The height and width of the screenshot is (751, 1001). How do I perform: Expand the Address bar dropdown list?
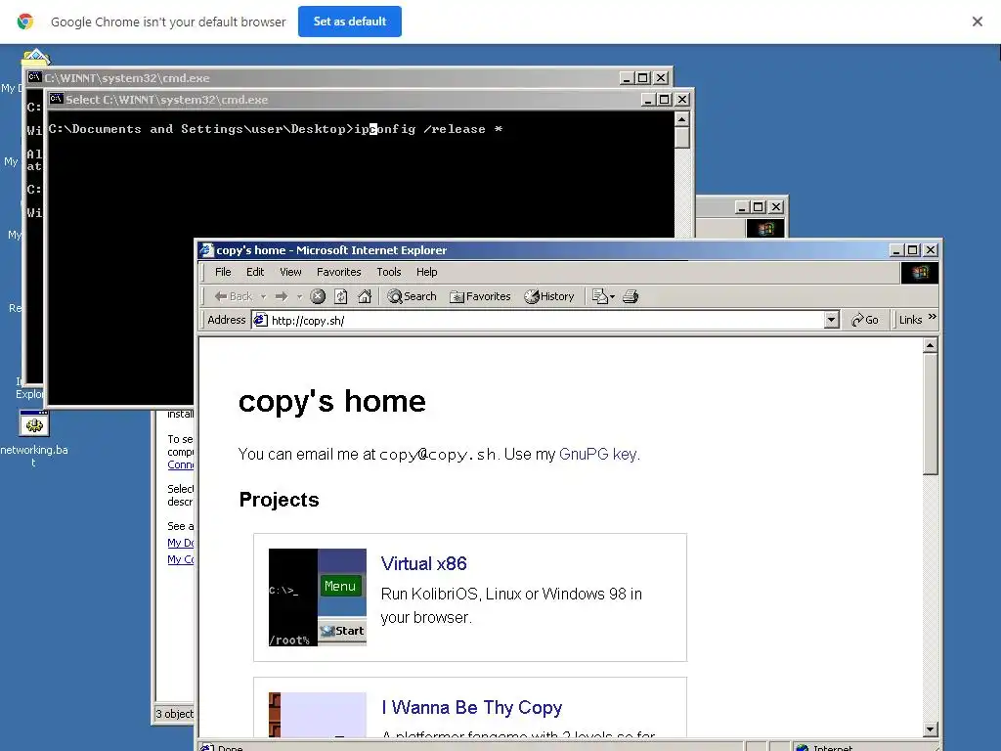[831, 320]
